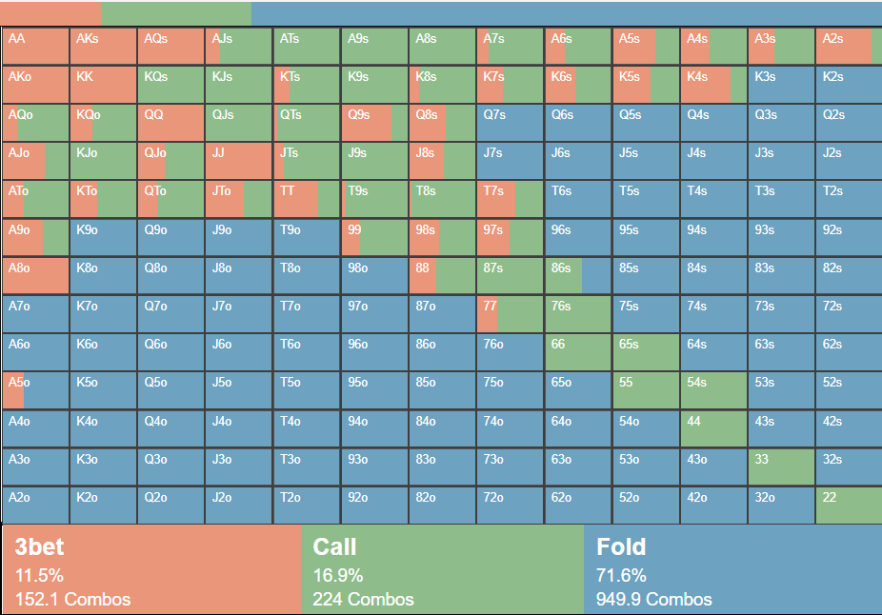Click the KK pocket pair cell
Viewport: 882px width, 615px height.
104,84
